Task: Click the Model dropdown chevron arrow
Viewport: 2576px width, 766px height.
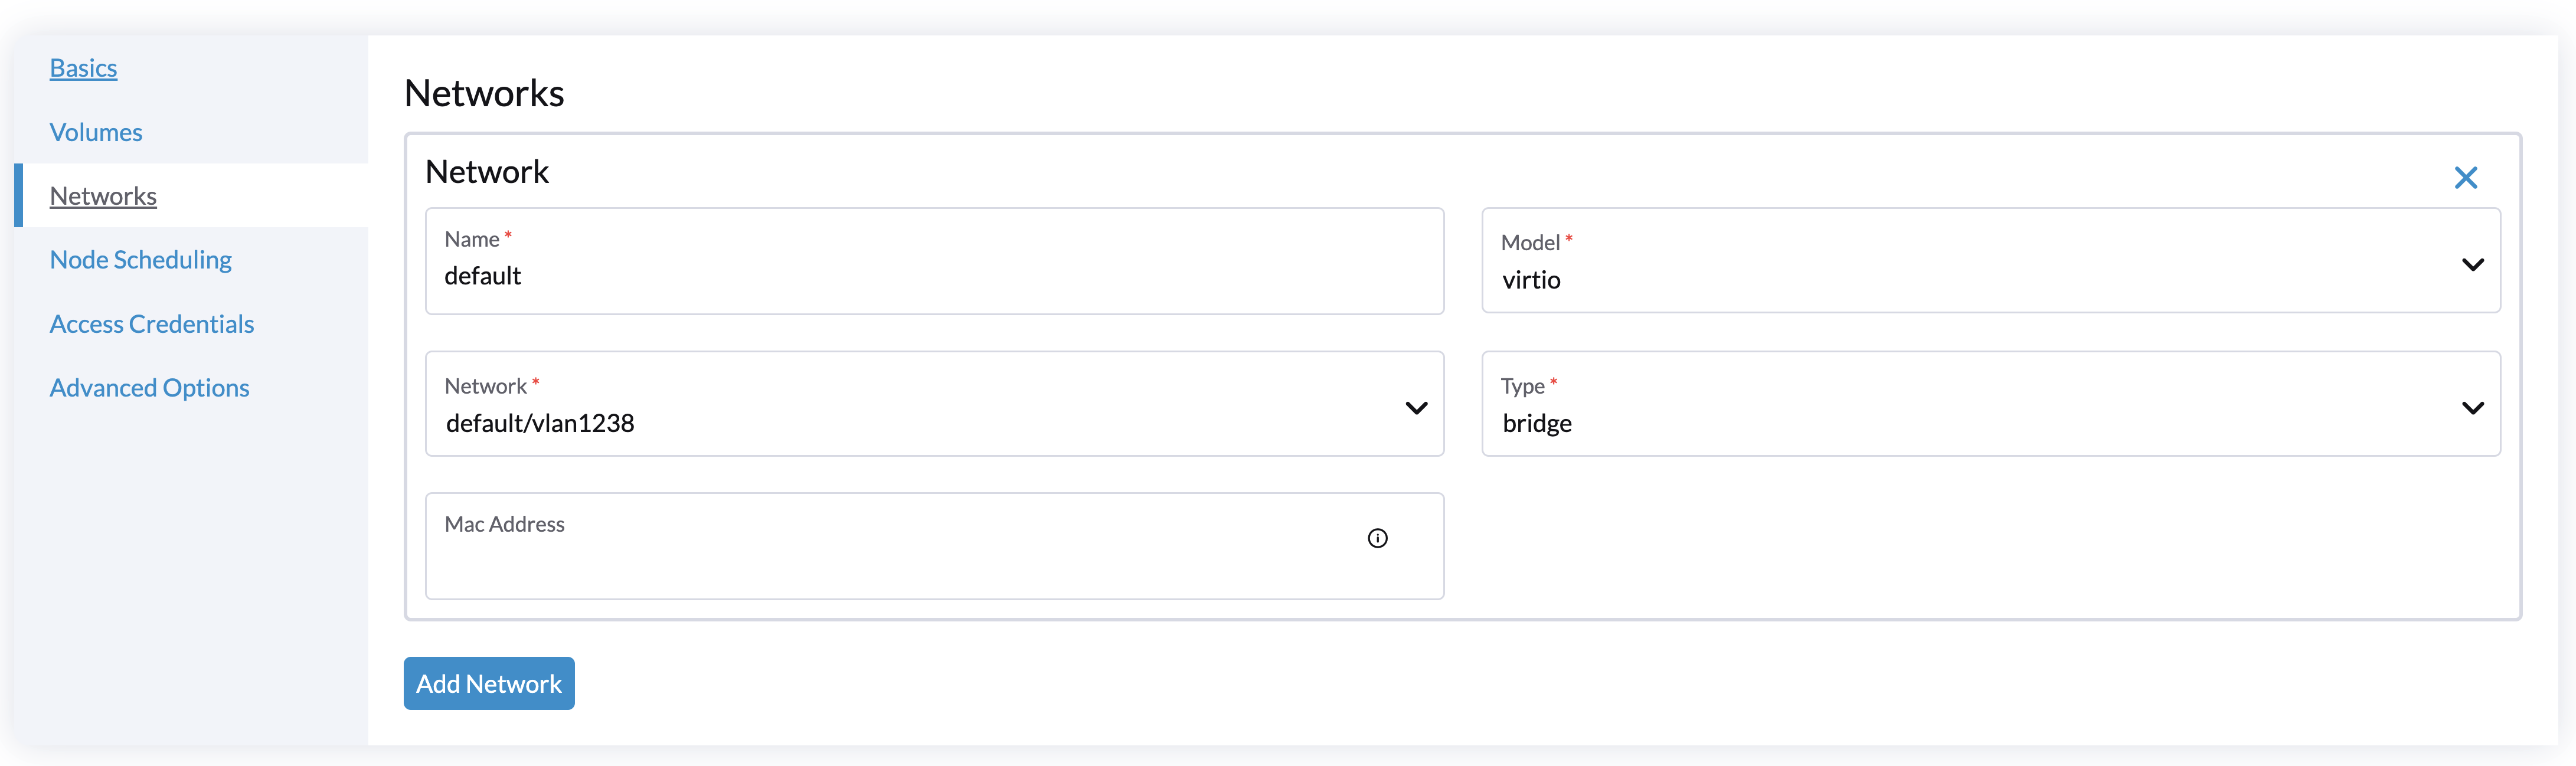Action: [x=2472, y=265]
